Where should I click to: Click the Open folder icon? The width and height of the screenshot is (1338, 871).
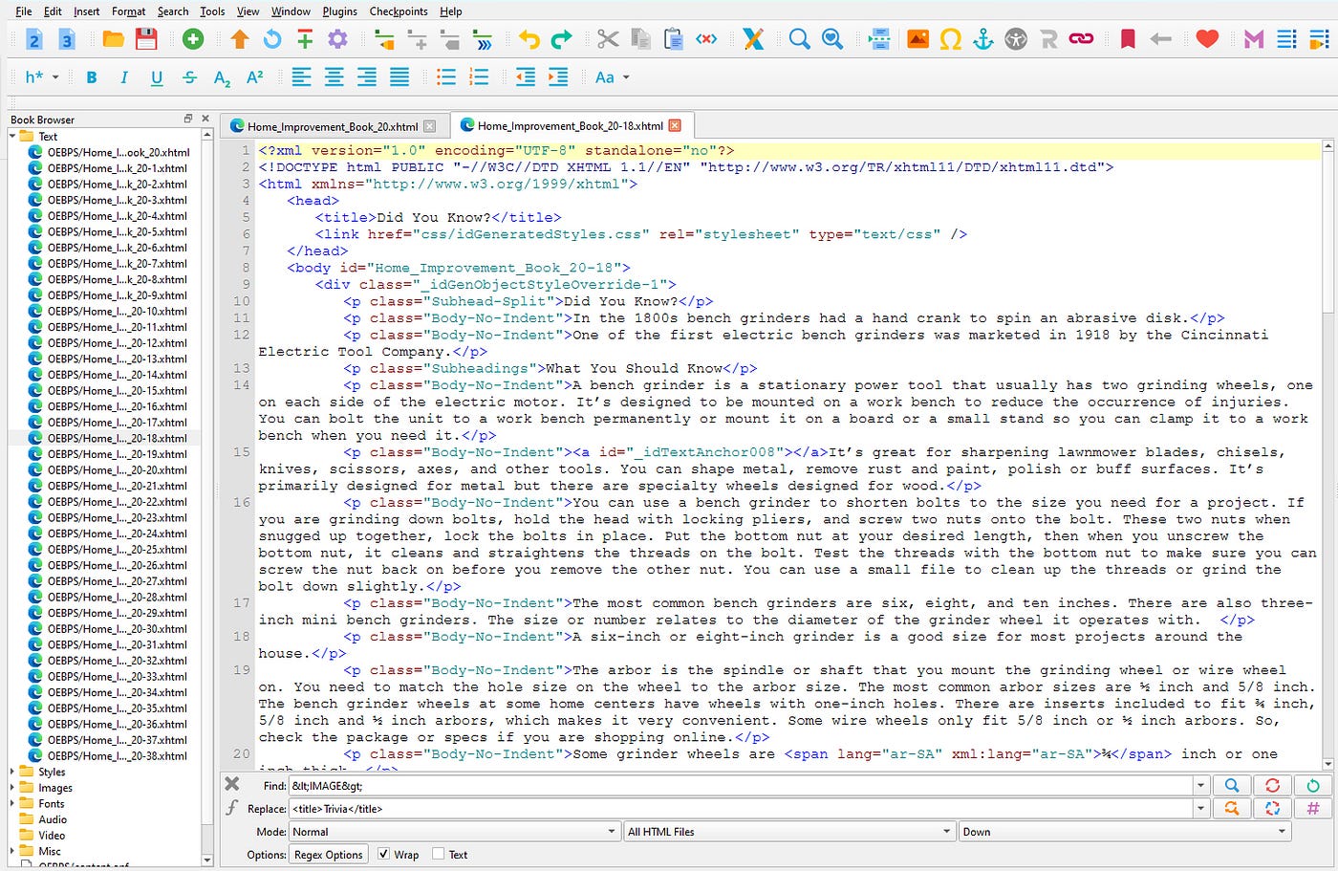coord(114,39)
